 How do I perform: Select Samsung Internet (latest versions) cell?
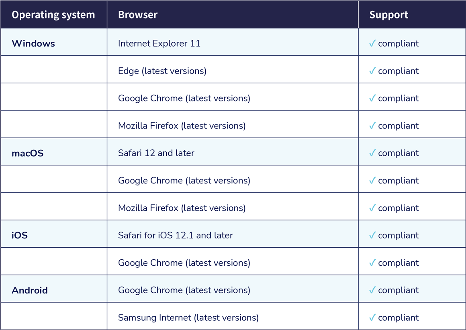click(233, 316)
